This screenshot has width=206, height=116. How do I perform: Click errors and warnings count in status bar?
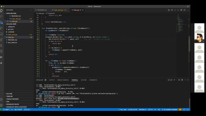(27, 110)
